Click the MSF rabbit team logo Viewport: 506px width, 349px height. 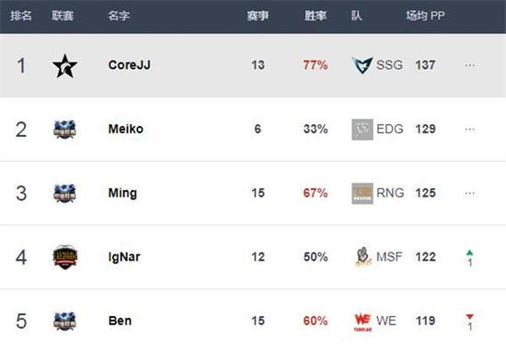click(362, 257)
